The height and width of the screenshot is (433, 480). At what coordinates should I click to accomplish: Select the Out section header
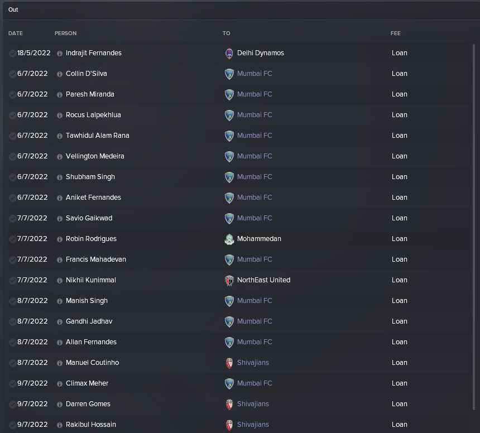point(13,10)
